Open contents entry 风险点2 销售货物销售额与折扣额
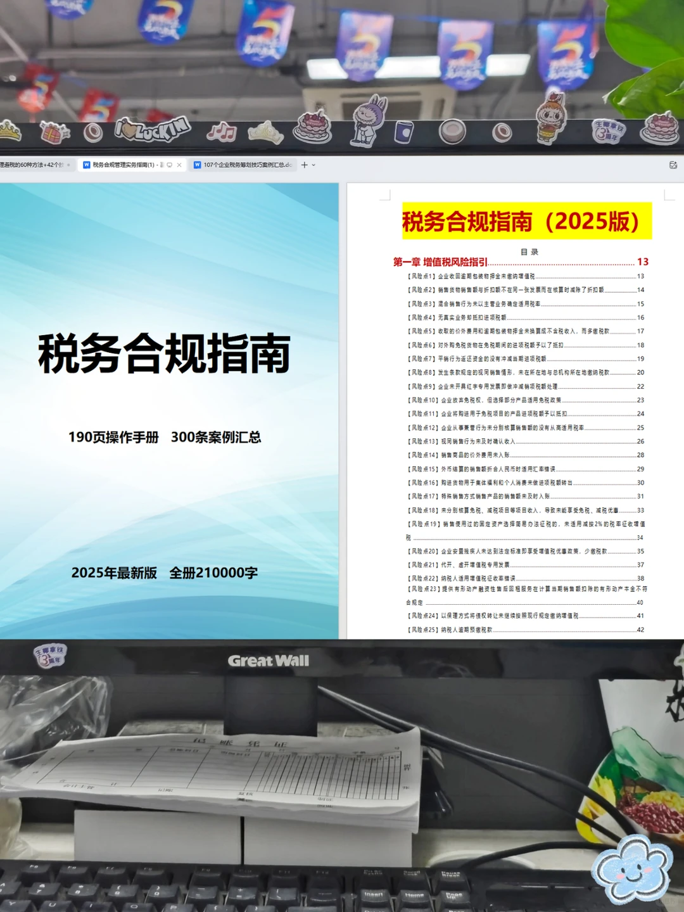 tap(524, 289)
